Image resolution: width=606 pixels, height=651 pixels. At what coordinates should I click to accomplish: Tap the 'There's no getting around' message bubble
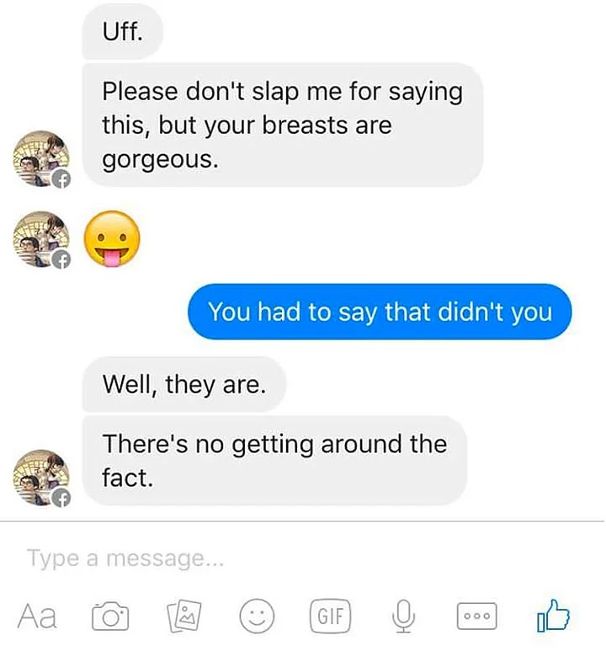(274, 461)
